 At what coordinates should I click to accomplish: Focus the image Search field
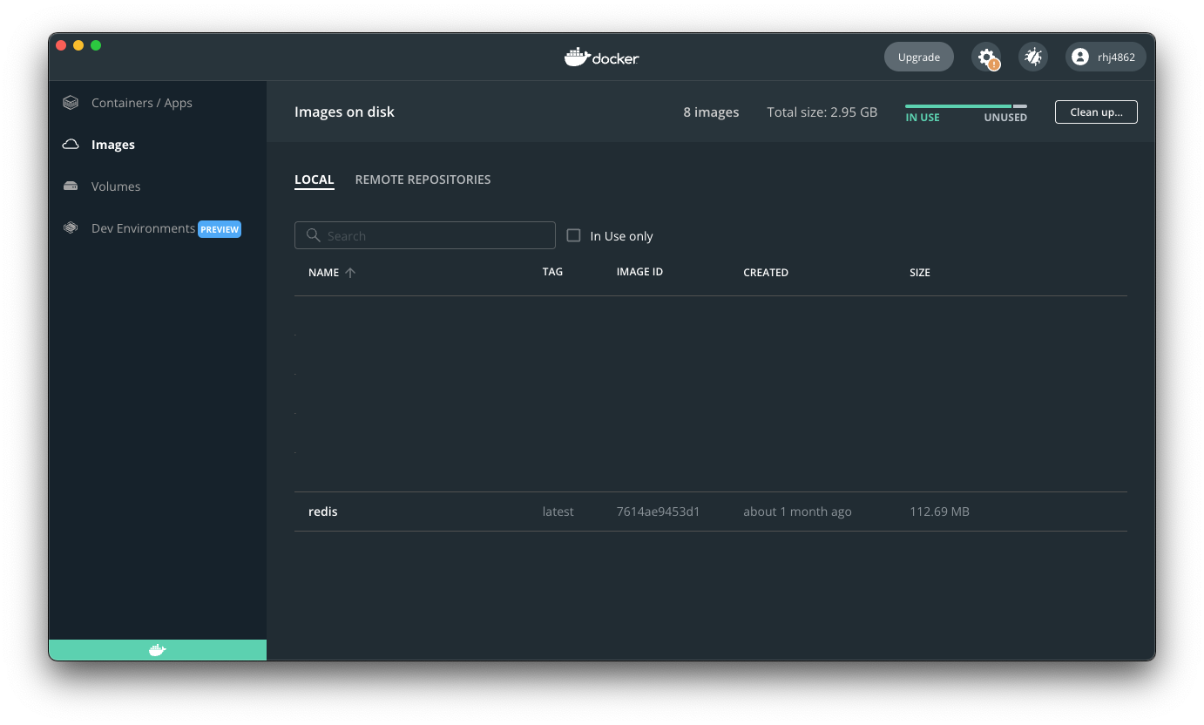click(425, 235)
